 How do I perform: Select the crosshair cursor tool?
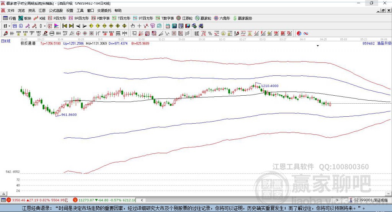click(139, 26)
